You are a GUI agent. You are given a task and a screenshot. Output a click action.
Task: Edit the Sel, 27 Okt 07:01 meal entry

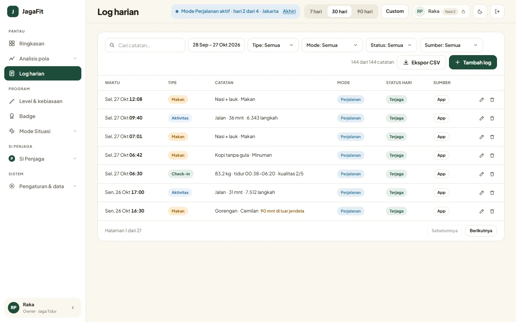[482, 137]
